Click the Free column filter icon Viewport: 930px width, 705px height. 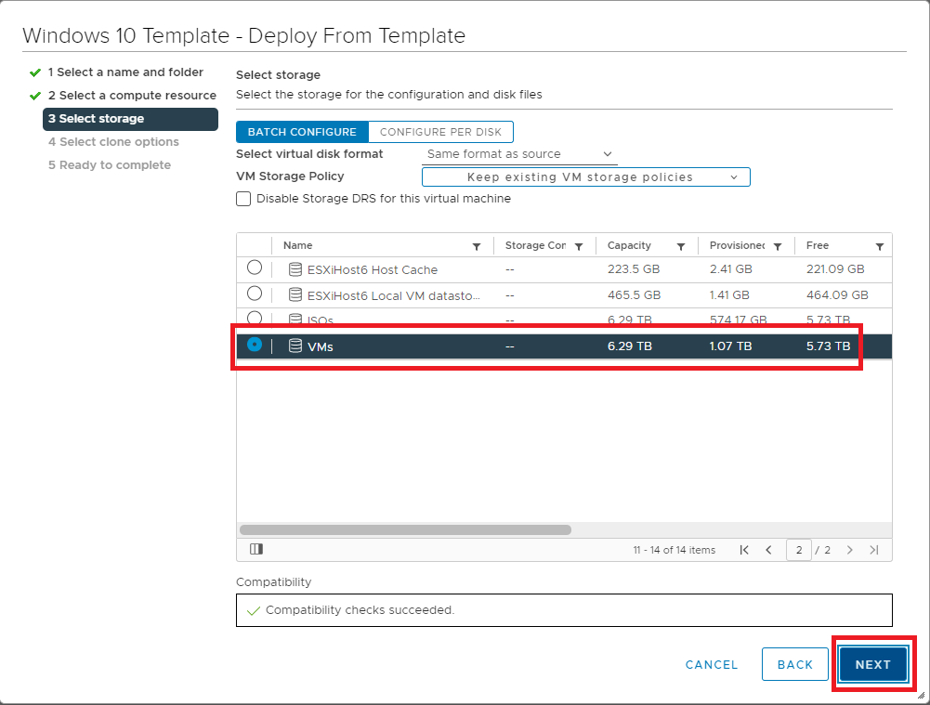[879, 247]
